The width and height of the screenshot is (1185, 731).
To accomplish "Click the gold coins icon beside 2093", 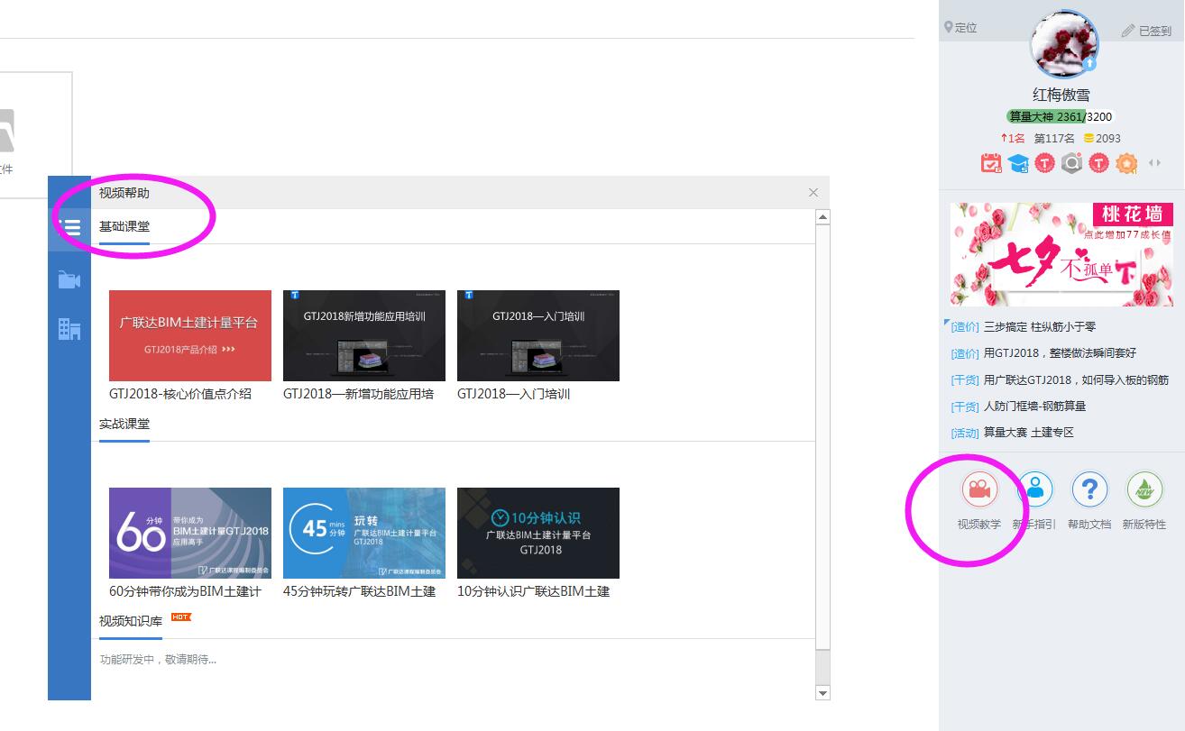I will tap(1089, 138).
